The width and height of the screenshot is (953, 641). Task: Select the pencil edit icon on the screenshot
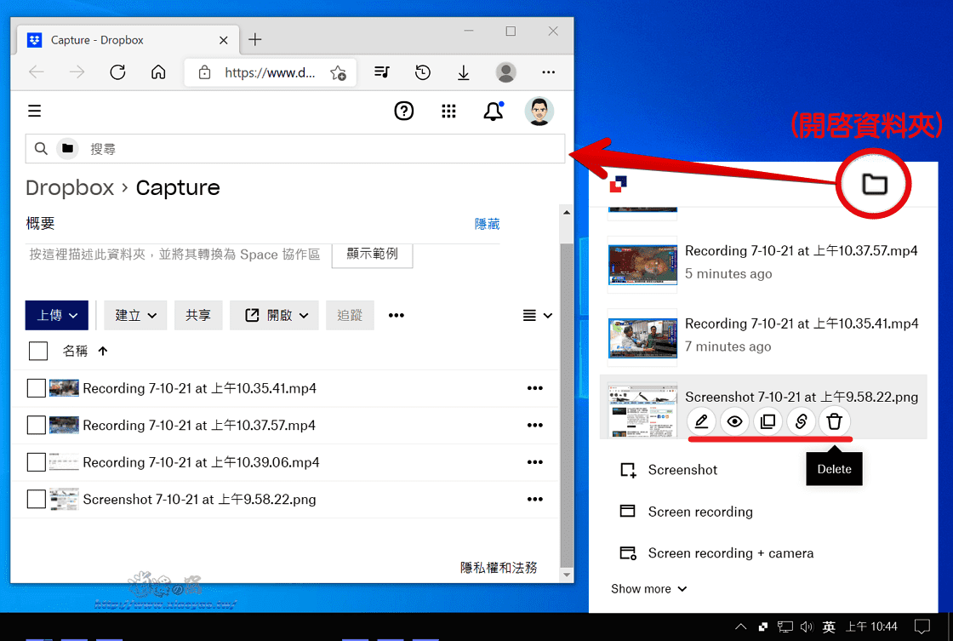click(x=701, y=421)
